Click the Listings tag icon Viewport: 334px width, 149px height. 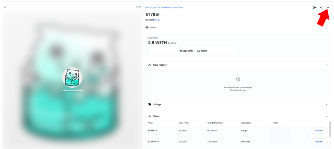150,104
